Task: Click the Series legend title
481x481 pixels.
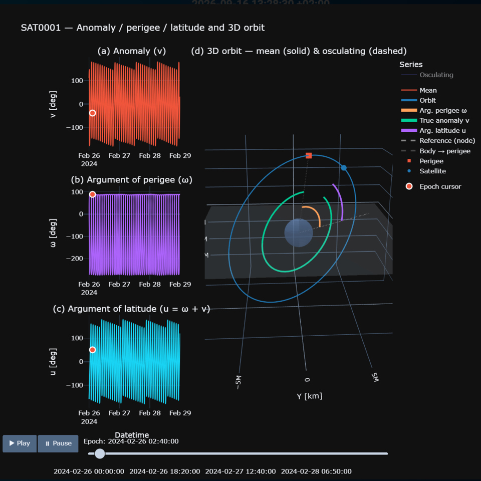Action: click(x=411, y=65)
